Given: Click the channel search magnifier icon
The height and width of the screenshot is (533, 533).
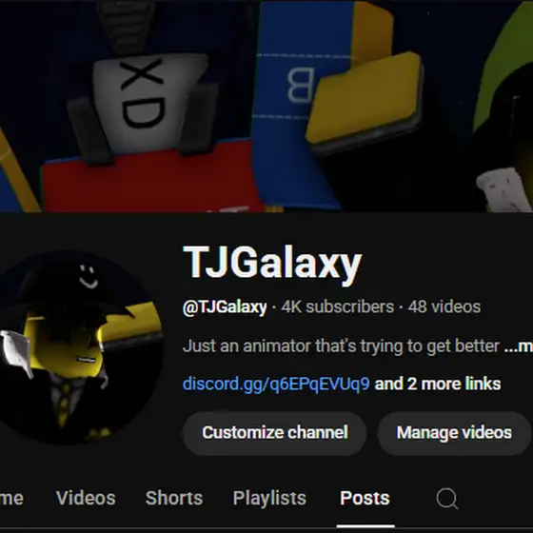Looking at the screenshot, I should click(x=446, y=499).
